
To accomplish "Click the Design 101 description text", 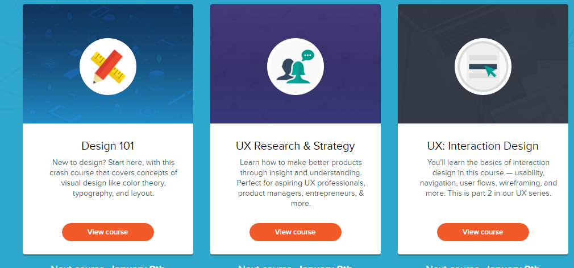I will click(108, 178).
